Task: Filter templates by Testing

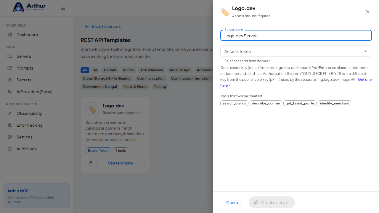Action: [x=160, y=87]
